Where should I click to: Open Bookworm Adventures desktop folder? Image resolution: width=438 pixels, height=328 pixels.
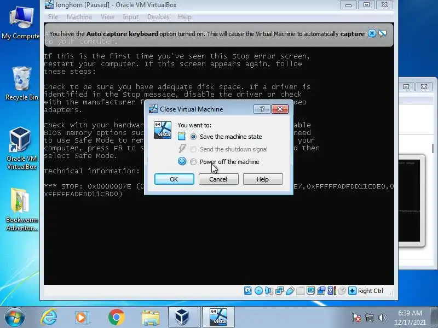pos(21,210)
